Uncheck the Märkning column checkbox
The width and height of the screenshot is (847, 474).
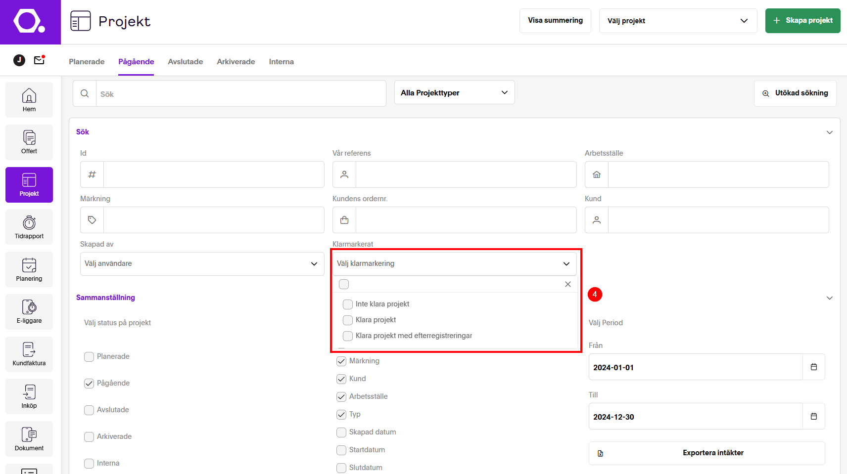click(341, 361)
